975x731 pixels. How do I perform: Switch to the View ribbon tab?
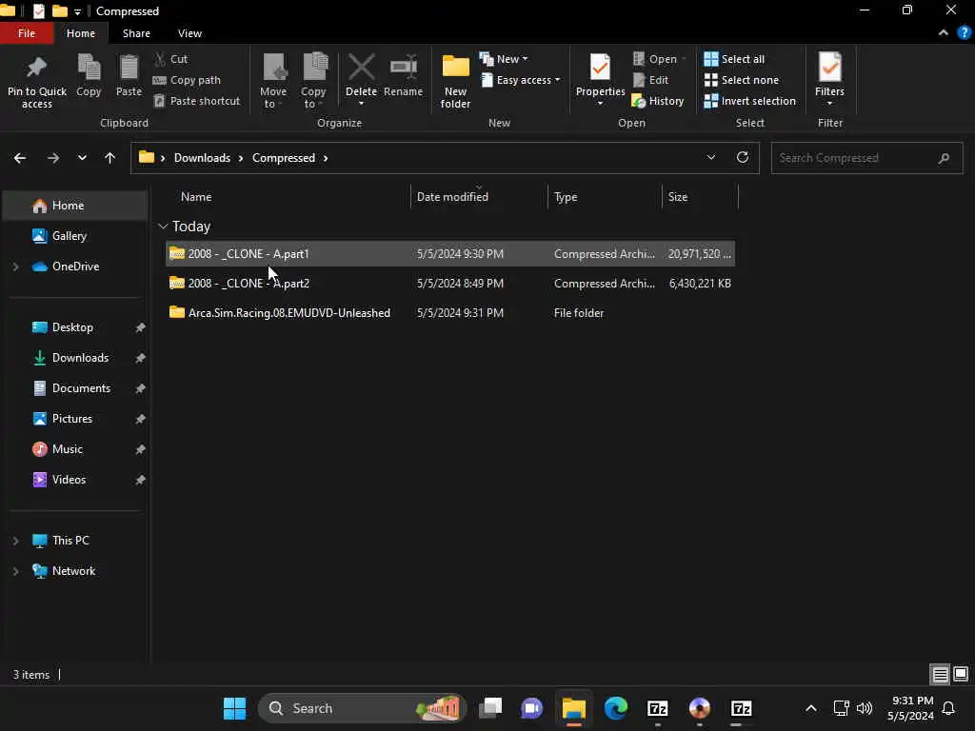189,33
